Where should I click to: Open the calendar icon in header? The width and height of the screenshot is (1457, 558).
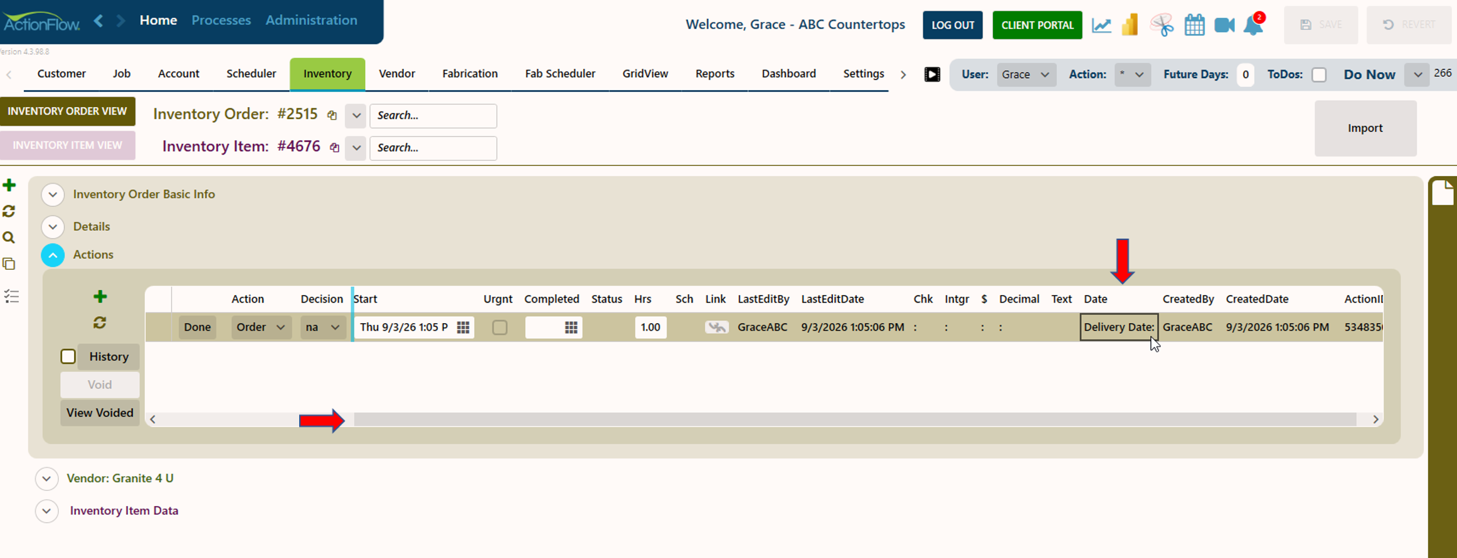pos(1194,25)
